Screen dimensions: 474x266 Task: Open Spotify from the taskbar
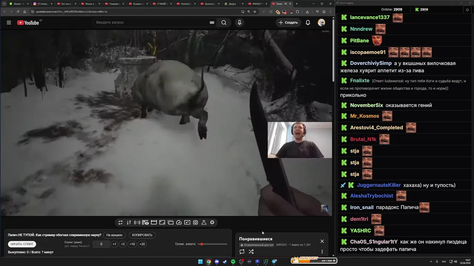233,262
